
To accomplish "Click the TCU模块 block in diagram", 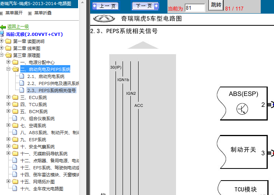I will point(243,188).
